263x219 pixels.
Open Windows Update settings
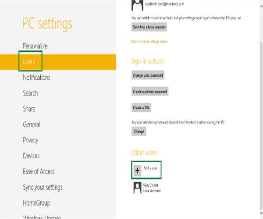pyautogui.click(x=42, y=217)
